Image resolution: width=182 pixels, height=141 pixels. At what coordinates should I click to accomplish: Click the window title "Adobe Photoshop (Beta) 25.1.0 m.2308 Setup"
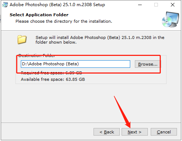point(57,5)
